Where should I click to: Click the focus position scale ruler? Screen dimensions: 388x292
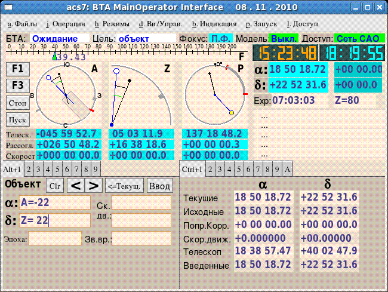125,53
